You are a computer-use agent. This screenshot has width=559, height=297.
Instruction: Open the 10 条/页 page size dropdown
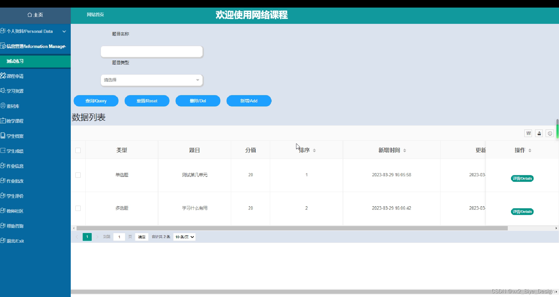(184, 237)
